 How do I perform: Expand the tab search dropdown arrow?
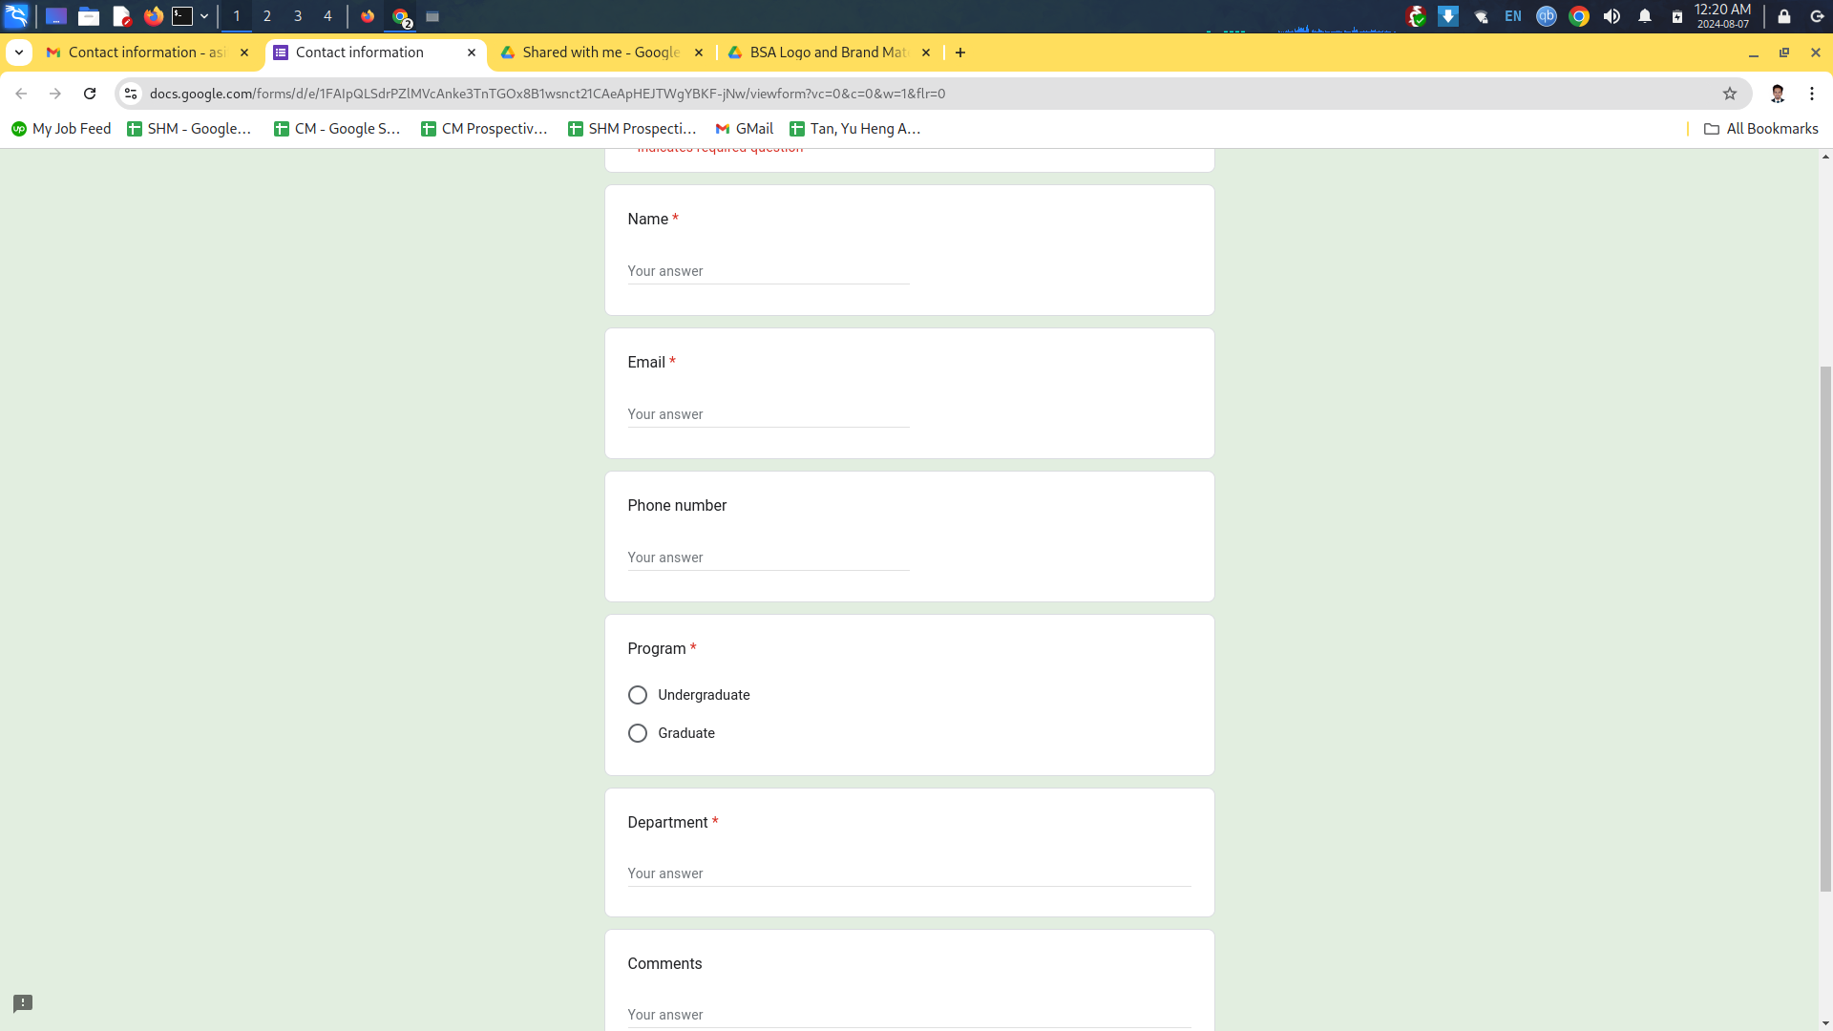tap(19, 53)
